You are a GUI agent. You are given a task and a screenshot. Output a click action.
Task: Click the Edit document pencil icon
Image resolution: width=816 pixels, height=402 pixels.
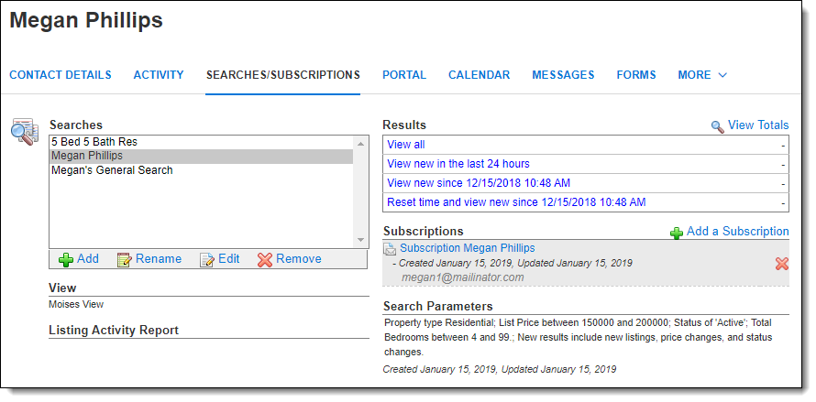(207, 259)
